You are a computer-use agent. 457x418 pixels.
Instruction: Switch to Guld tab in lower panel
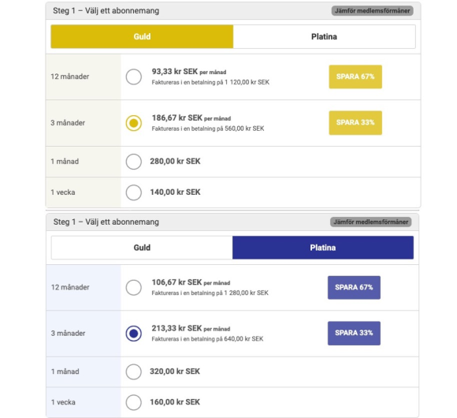click(142, 248)
